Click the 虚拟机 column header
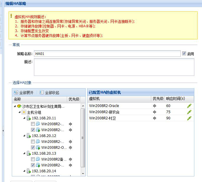This screenshot has height=182, width=202. 95,99
